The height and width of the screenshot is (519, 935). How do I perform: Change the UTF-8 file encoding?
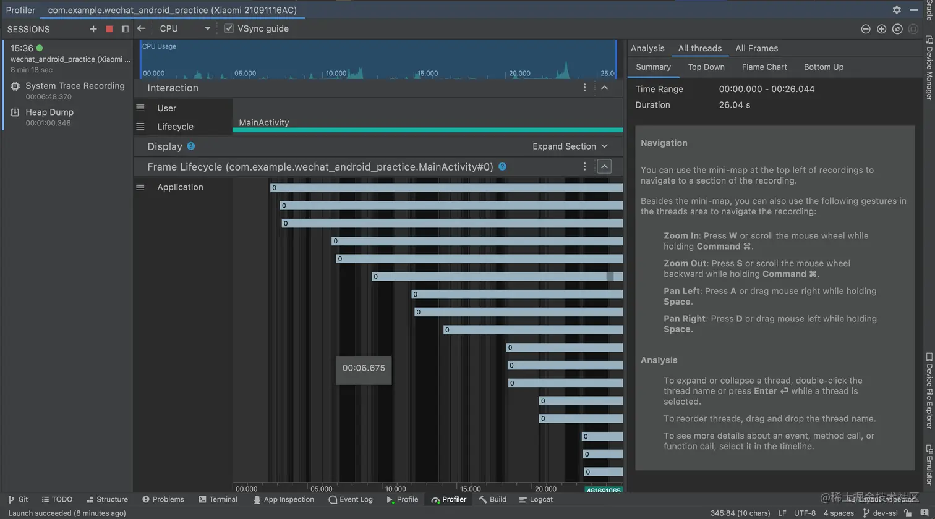click(x=805, y=513)
